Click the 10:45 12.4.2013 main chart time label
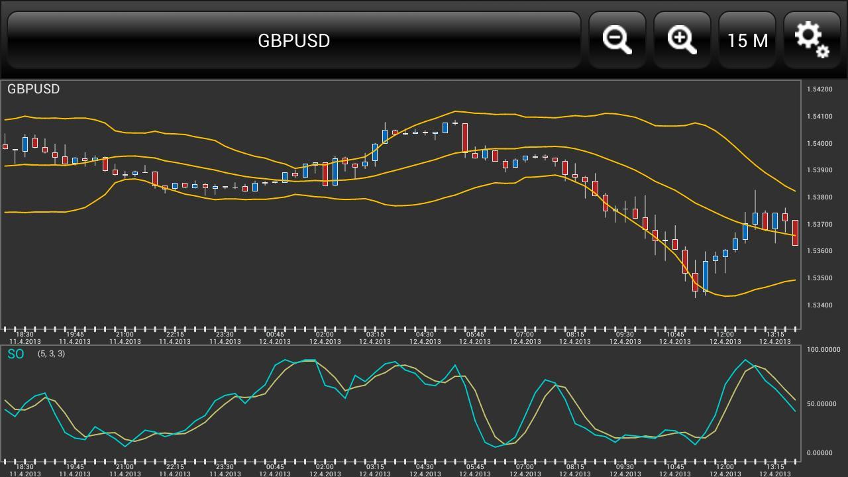Image resolution: width=848 pixels, height=477 pixels. tap(675, 338)
